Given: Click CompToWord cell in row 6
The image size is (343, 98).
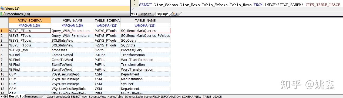Looking at the screenshot, I should (x=72, y=55).
